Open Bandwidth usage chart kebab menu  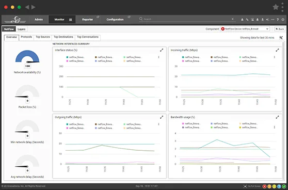[275, 127]
